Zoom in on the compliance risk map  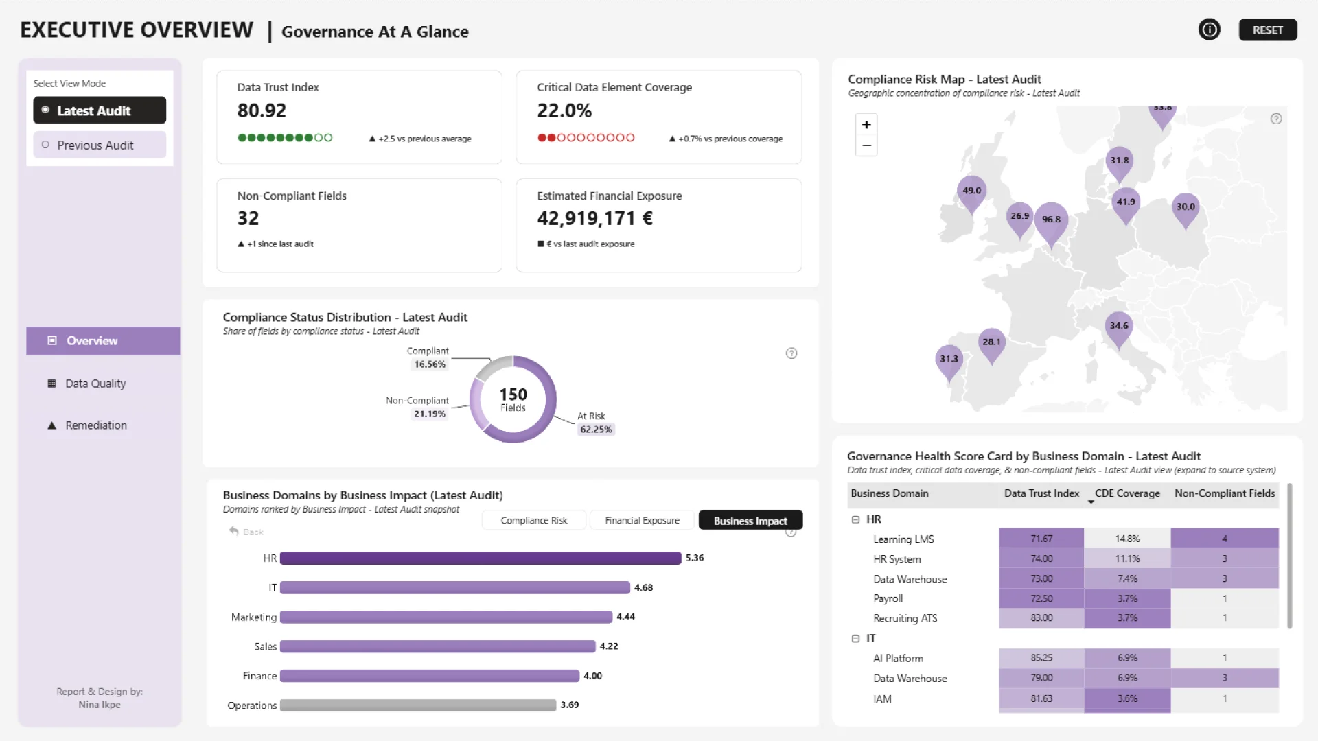click(x=866, y=125)
